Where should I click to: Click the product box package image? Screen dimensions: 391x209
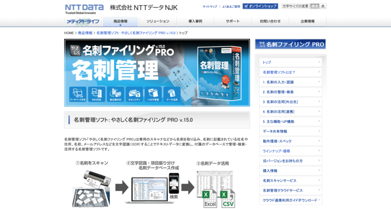pyautogui.click(x=220, y=73)
